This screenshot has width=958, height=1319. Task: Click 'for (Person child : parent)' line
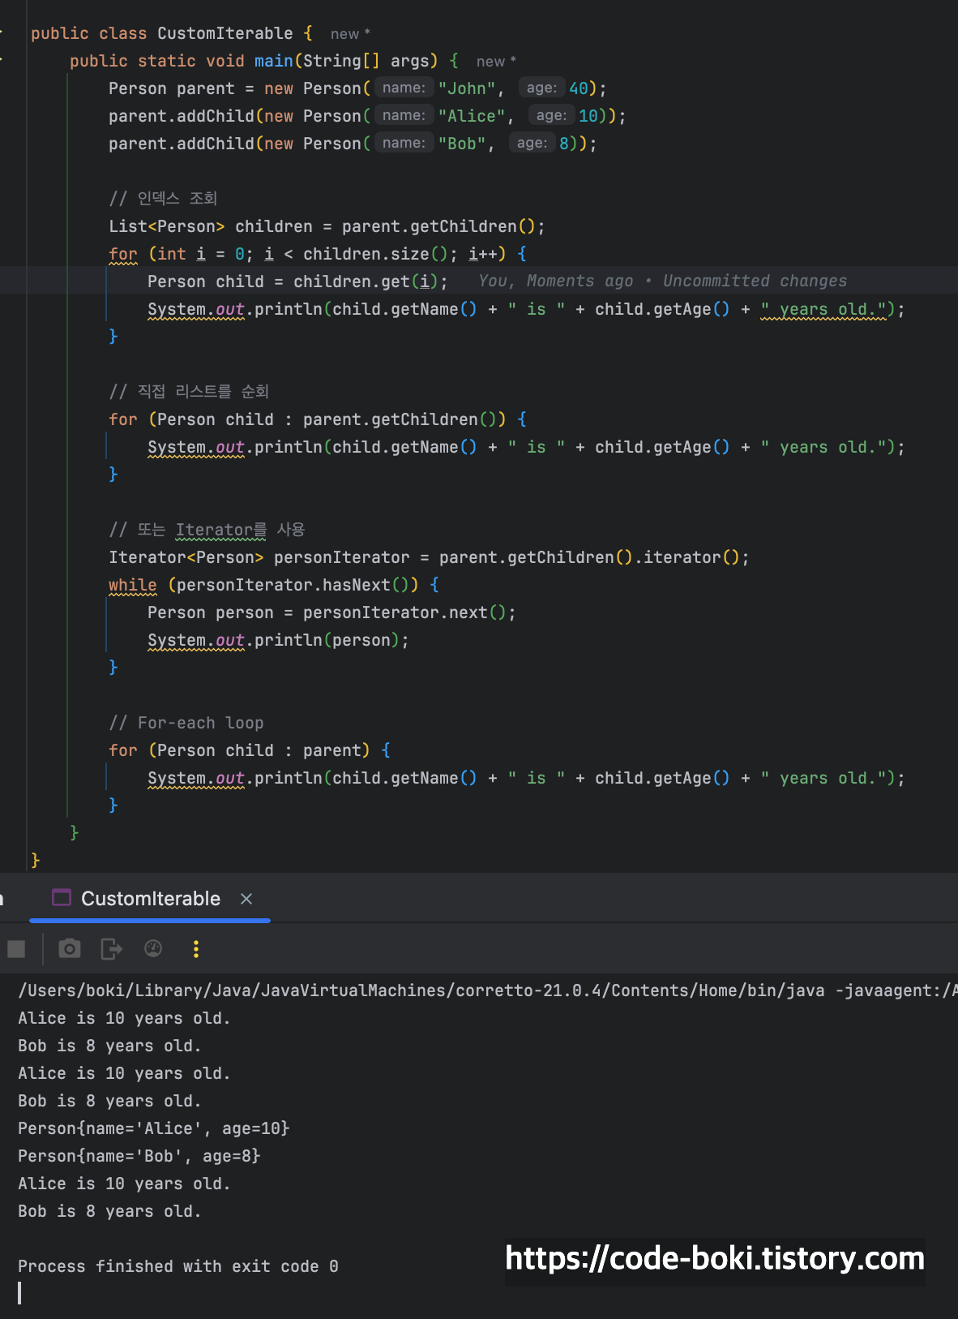(x=250, y=750)
